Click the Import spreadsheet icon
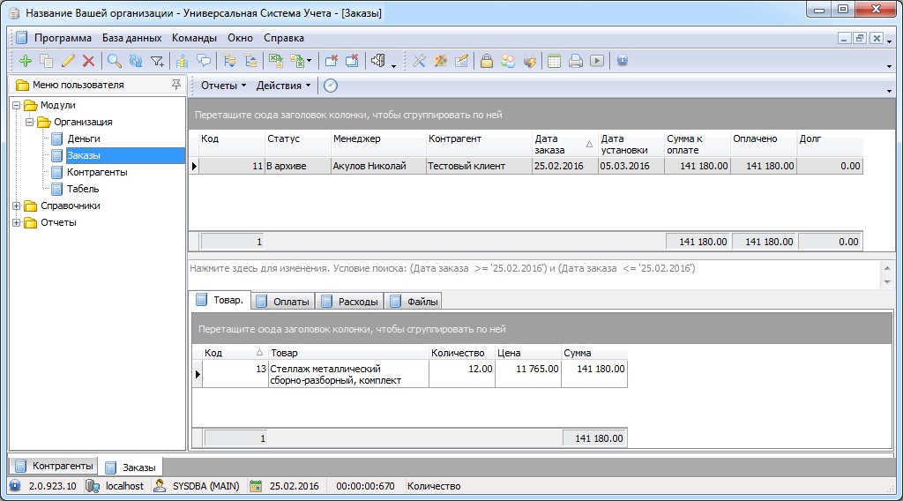The image size is (903, 501). click(x=276, y=61)
